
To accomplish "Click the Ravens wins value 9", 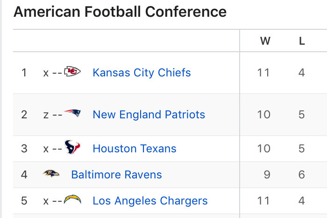I will [267, 175].
